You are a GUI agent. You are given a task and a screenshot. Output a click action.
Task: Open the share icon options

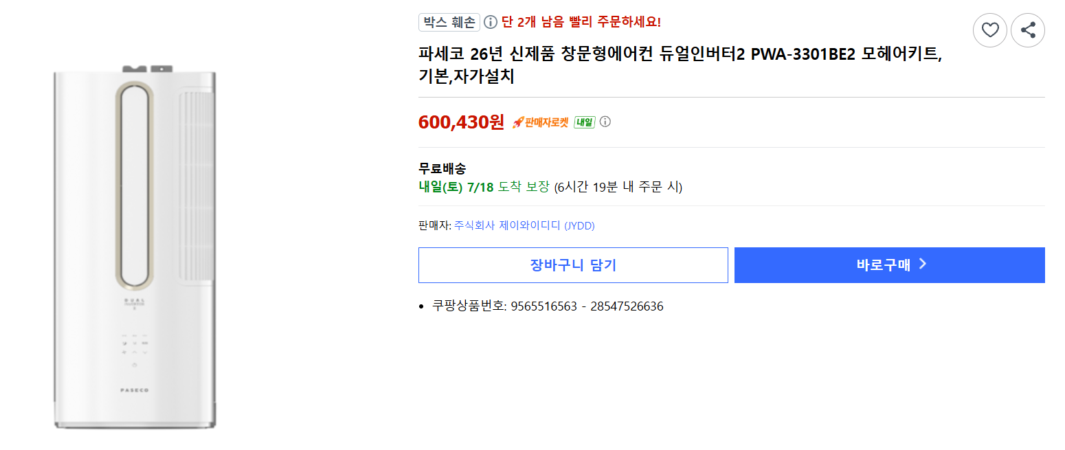[1028, 30]
